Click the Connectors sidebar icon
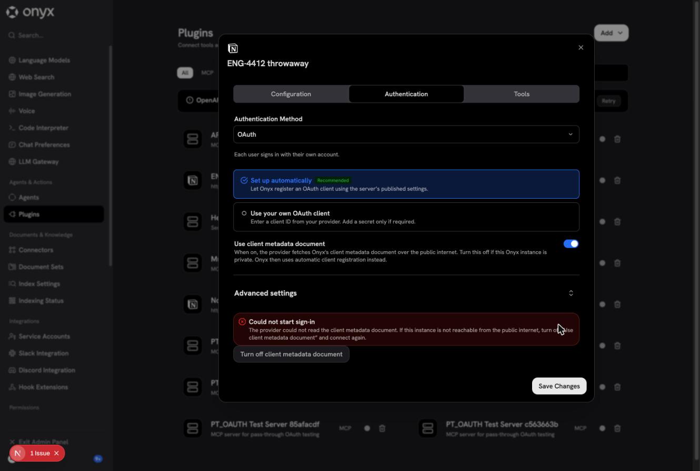Screen dimensions: 700x471 (12, 250)
